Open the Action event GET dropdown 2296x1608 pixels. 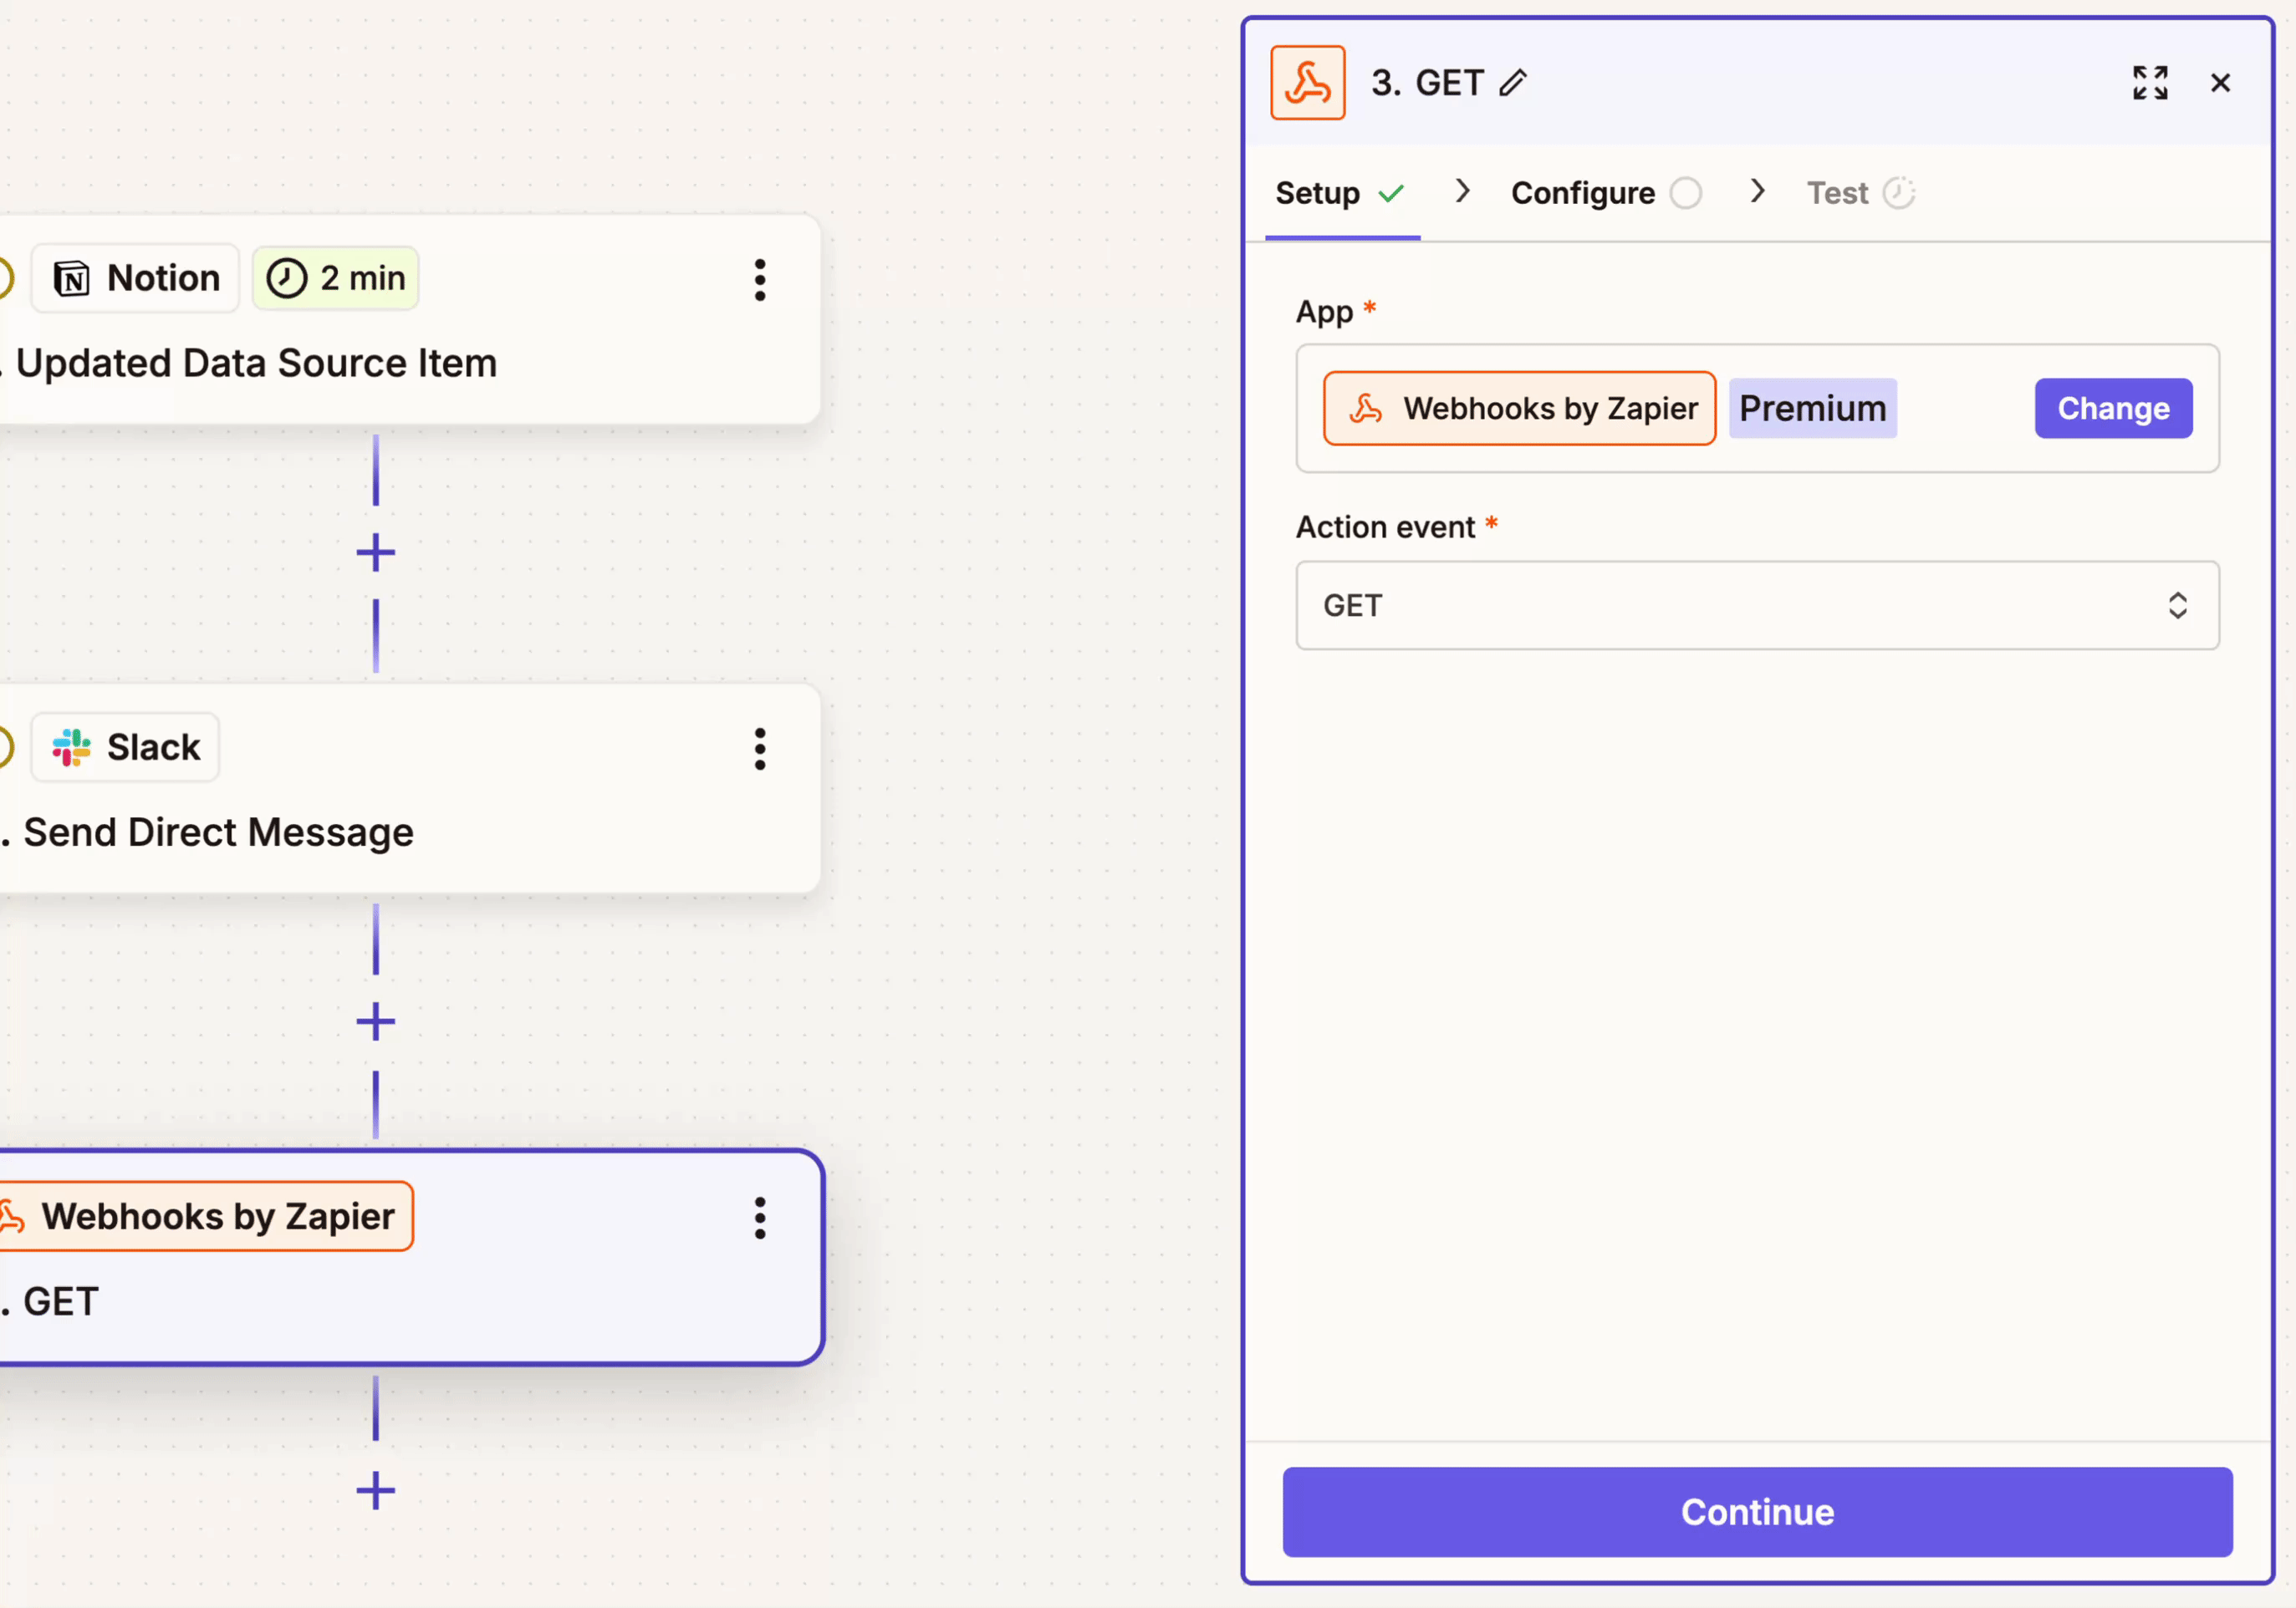pyautogui.click(x=1757, y=606)
